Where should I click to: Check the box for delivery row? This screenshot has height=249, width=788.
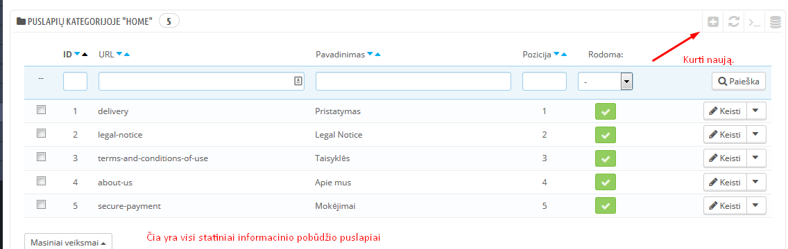41,110
